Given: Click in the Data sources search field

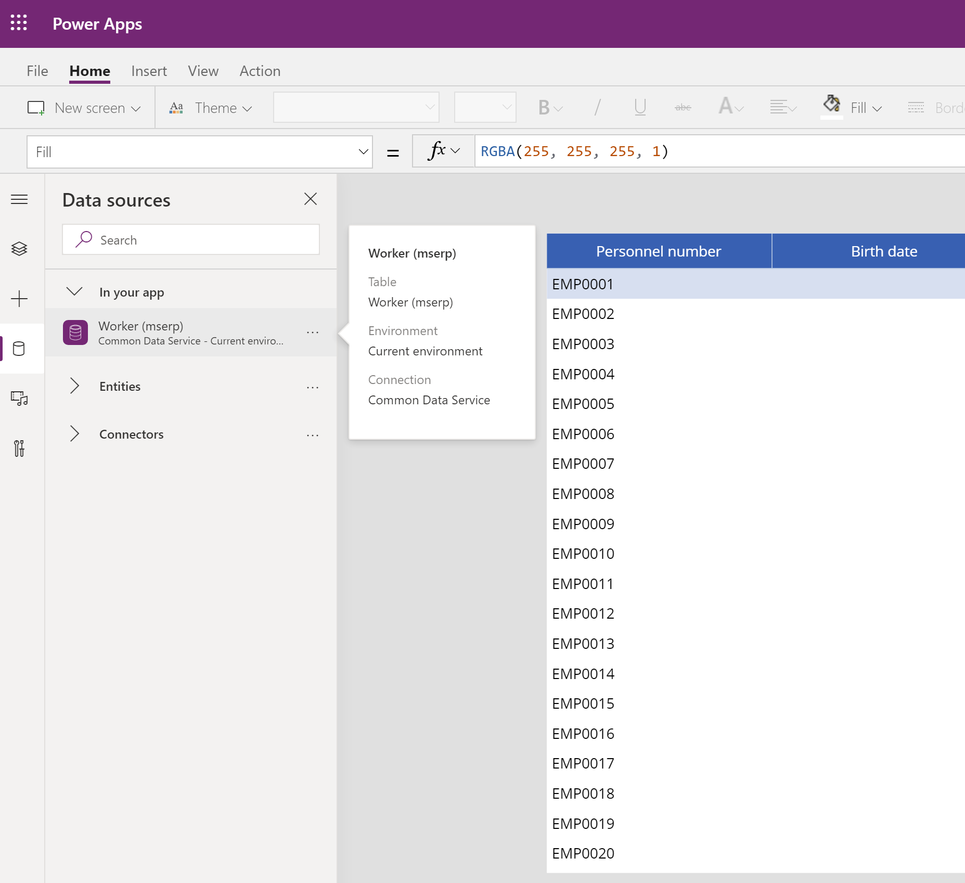Looking at the screenshot, I should coord(191,239).
